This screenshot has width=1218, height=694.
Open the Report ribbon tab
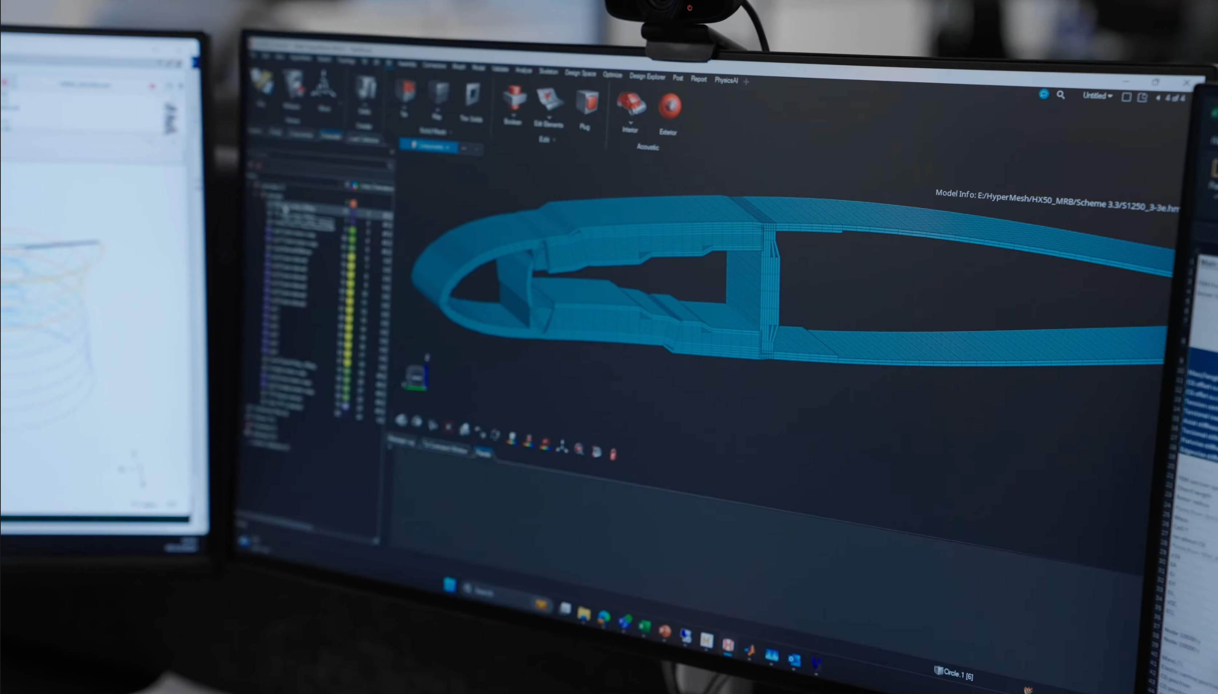click(x=698, y=79)
